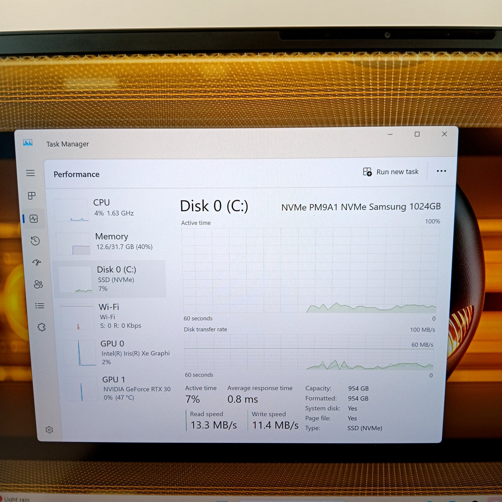Image resolution: width=502 pixels, height=502 pixels.
Task: Click the Write speed 11.4 MB/s value
Action: pyautogui.click(x=275, y=425)
